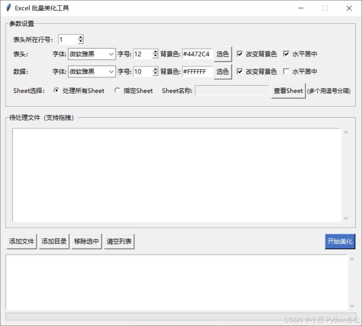Minimize the Excel 批量美化工具 window
The height and width of the screenshot is (326, 362).
pyautogui.click(x=301, y=8)
